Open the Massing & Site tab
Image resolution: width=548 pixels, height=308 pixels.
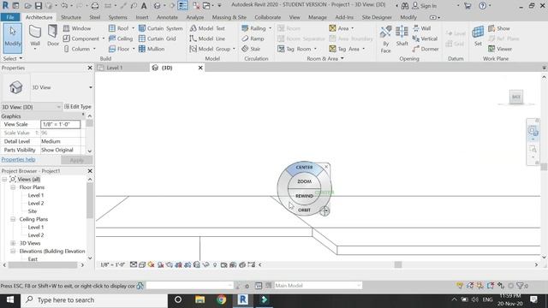tap(229, 17)
